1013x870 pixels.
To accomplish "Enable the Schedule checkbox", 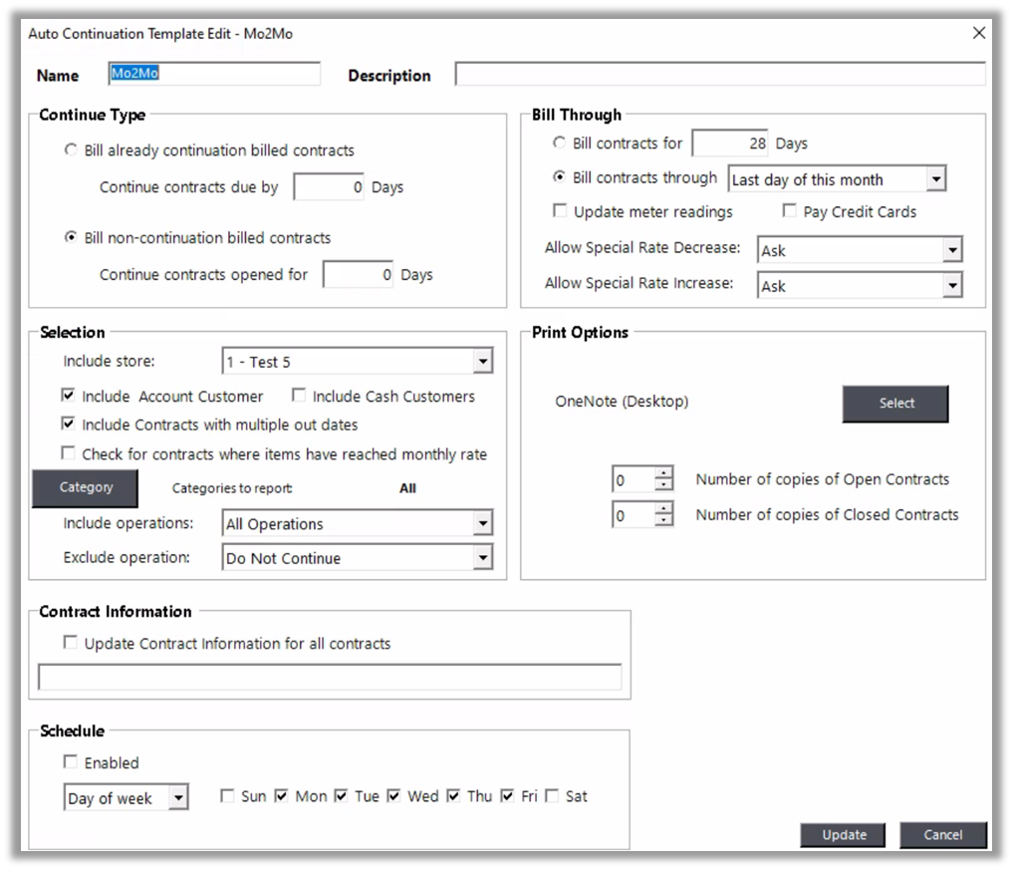I will [70, 762].
